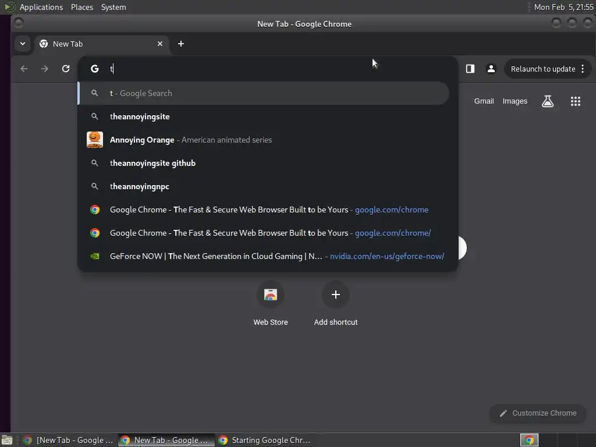This screenshot has width=596, height=447.
Task: Reload the page with the refresh icon
Action: tap(66, 69)
